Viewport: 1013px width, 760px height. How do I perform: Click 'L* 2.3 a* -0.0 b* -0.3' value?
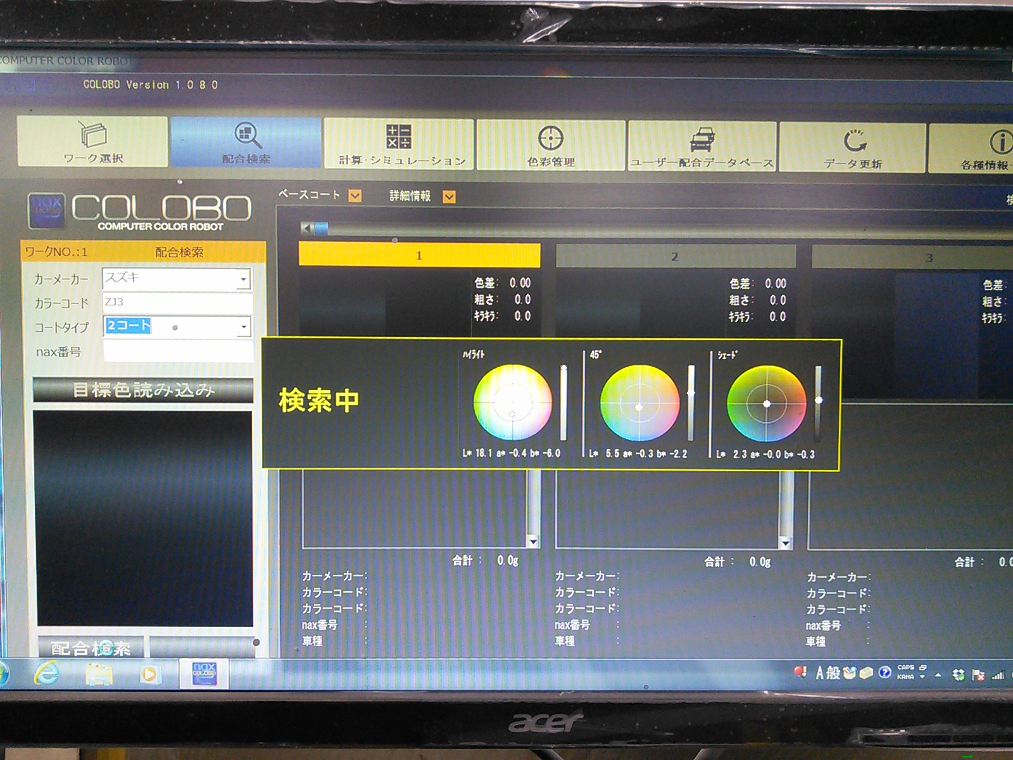click(x=766, y=455)
